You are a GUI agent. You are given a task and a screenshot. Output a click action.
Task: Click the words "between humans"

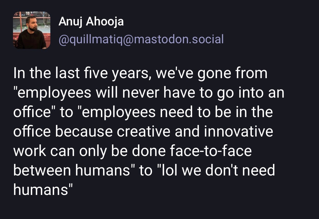[72, 171]
